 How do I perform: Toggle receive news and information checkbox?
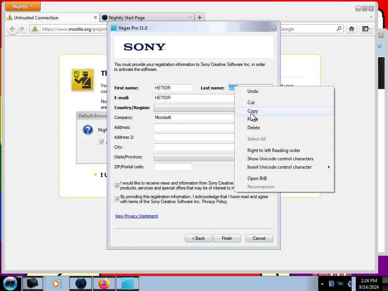[x=117, y=185]
